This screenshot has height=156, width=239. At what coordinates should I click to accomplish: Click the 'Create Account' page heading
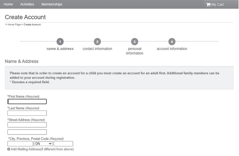click(x=25, y=17)
